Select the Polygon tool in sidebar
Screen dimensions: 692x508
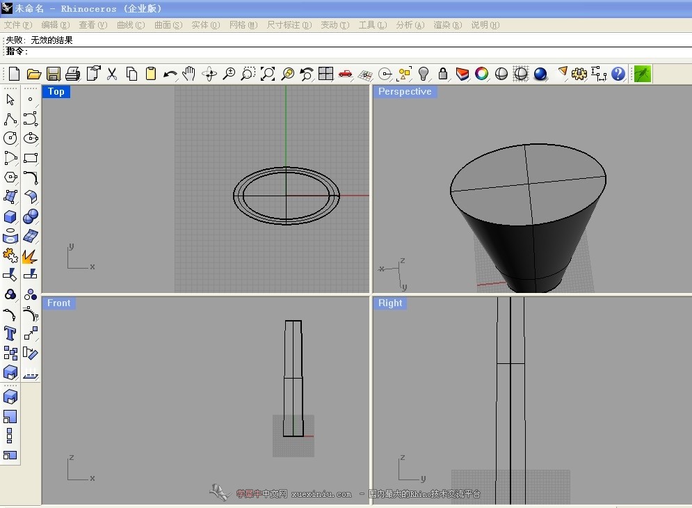[10, 177]
